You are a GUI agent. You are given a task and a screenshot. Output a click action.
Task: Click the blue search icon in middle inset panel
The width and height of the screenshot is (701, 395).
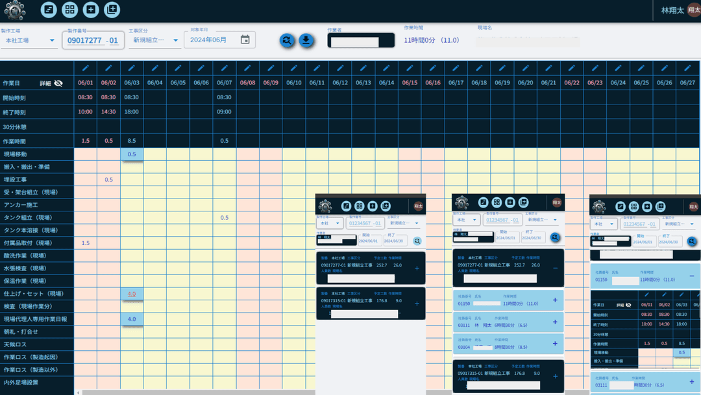(555, 237)
